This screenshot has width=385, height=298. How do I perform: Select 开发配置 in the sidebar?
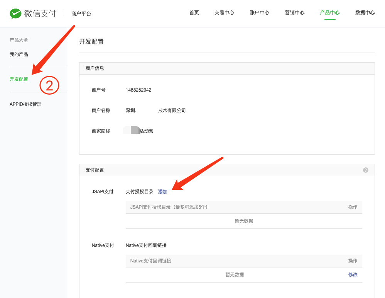[19, 79]
